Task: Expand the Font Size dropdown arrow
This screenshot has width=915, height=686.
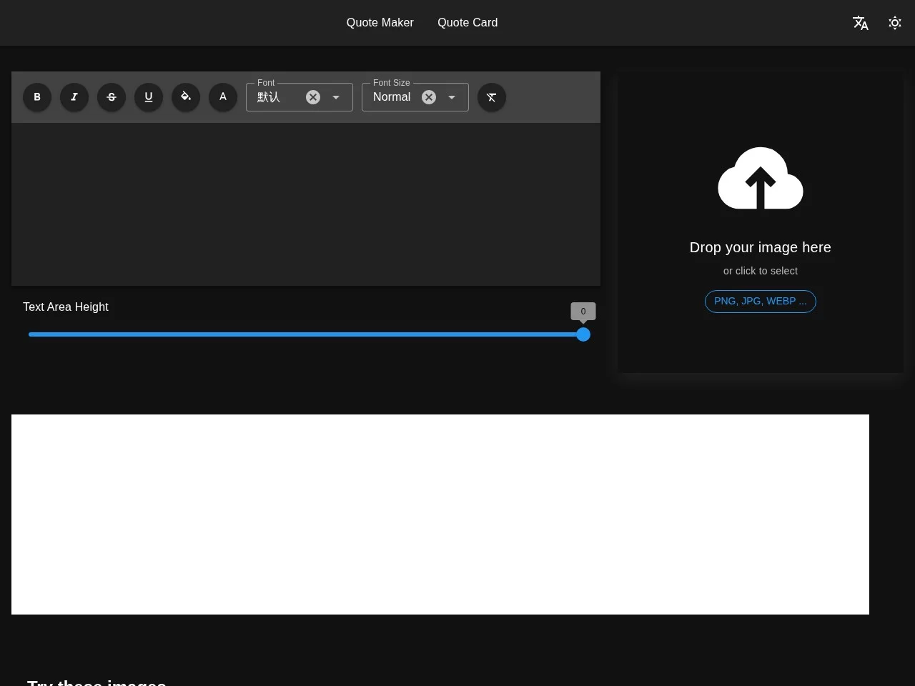Action: 452,97
